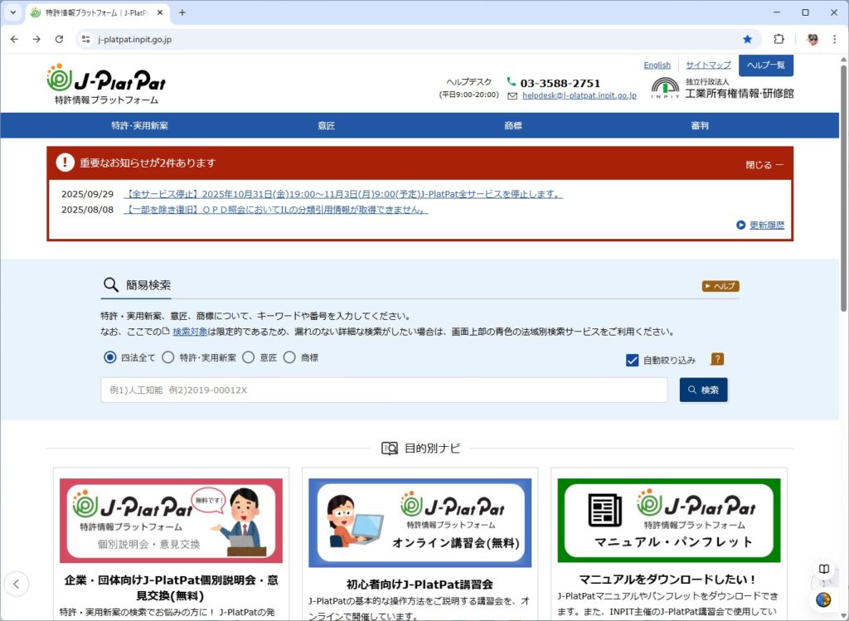Open the help tooltip via the ? icon
The width and height of the screenshot is (849, 621).
(716, 359)
